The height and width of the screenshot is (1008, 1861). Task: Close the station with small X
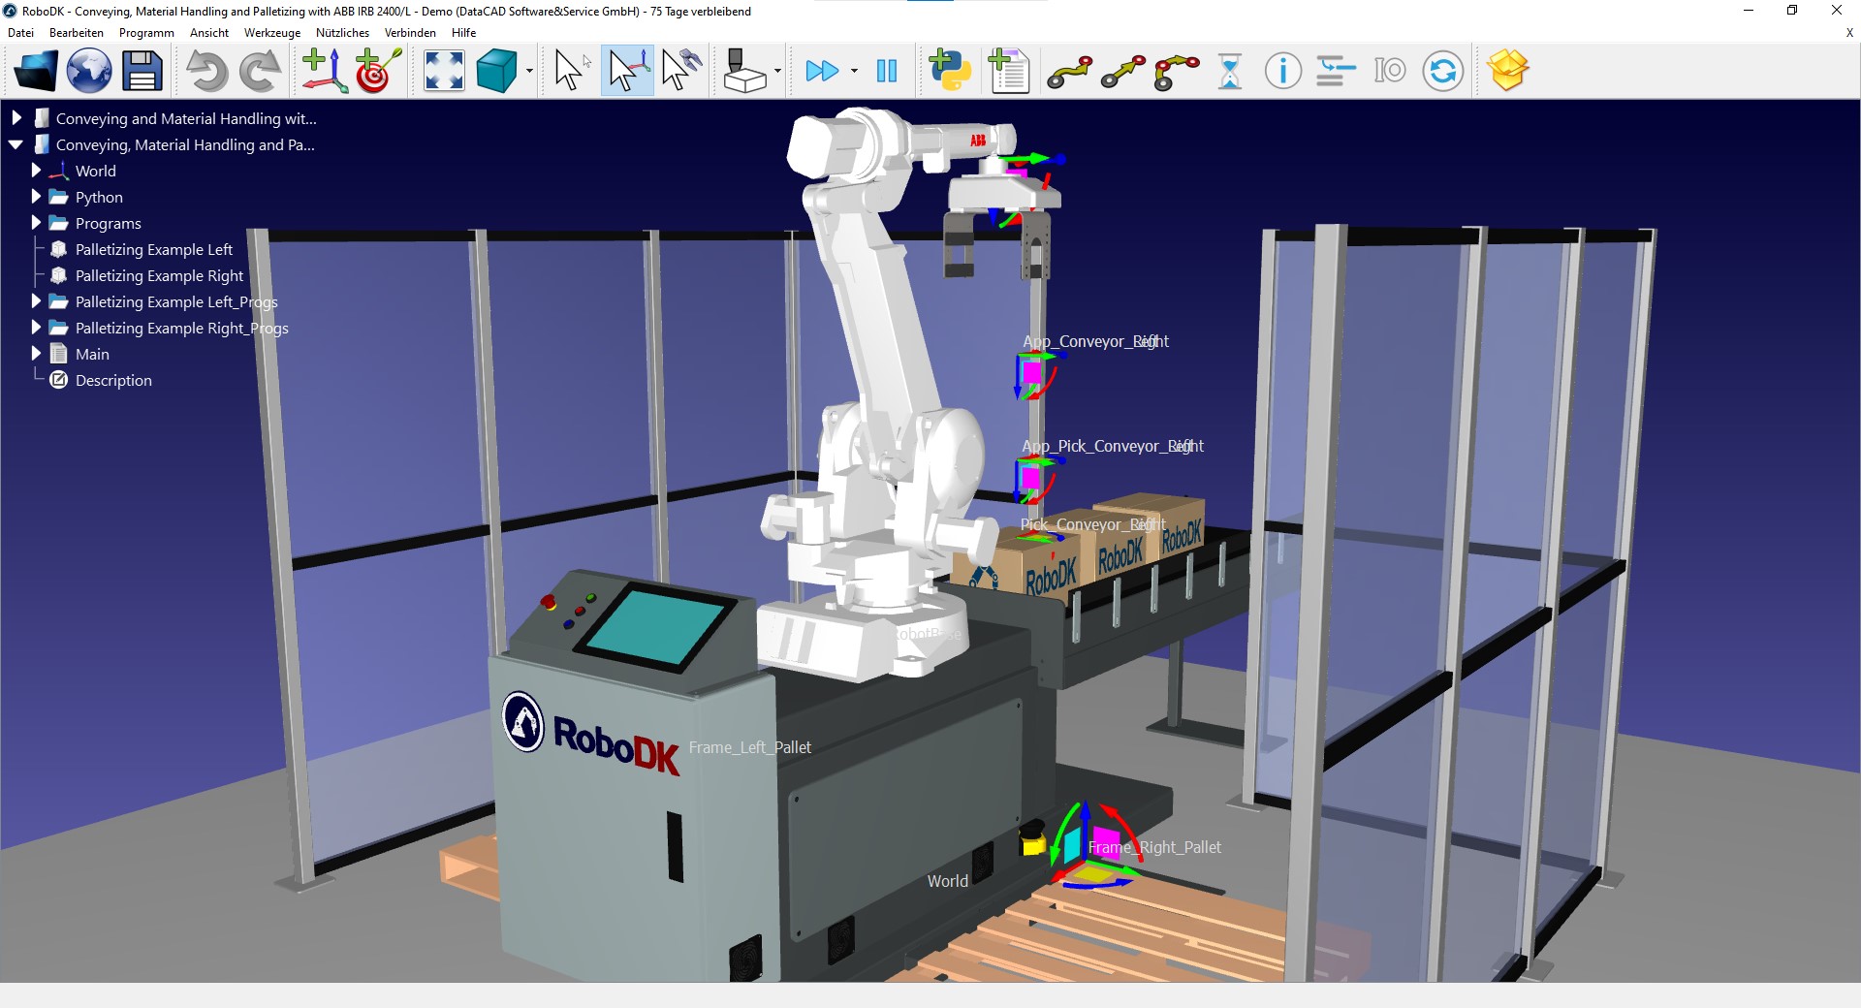(x=1849, y=32)
